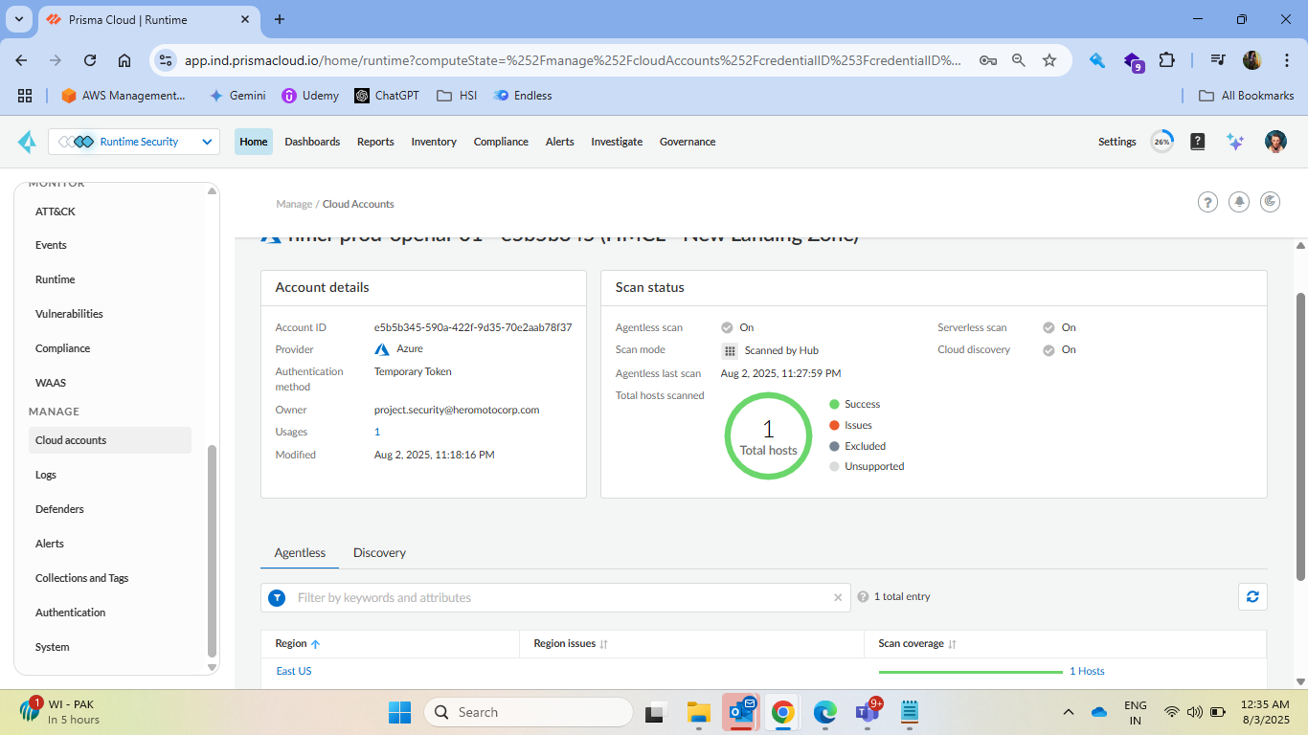
Task: Open the user profile avatar in navbar
Action: click(1275, 142)
